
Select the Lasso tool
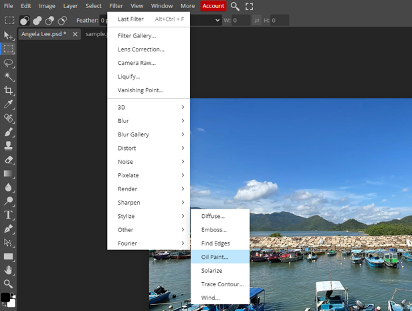click(9, 63)
